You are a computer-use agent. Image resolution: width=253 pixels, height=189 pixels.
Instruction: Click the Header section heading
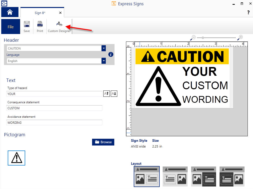(x=11, y=40)
